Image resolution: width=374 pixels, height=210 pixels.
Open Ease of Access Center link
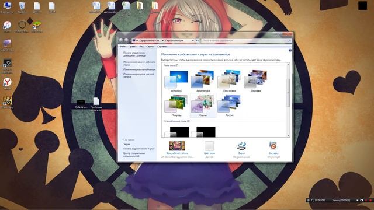click(134, 155)
